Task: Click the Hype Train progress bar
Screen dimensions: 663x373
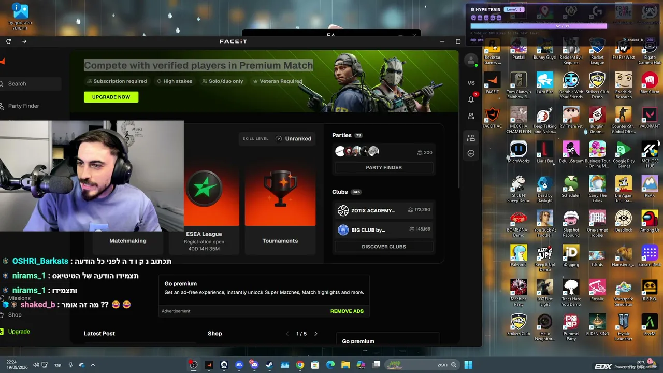Action: click(538, 26)
